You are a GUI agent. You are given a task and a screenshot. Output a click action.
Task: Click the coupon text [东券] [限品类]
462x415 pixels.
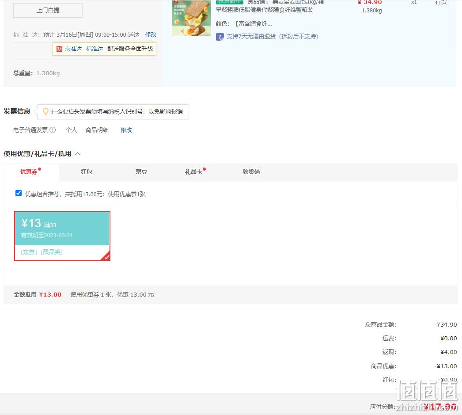pos(42,252)
